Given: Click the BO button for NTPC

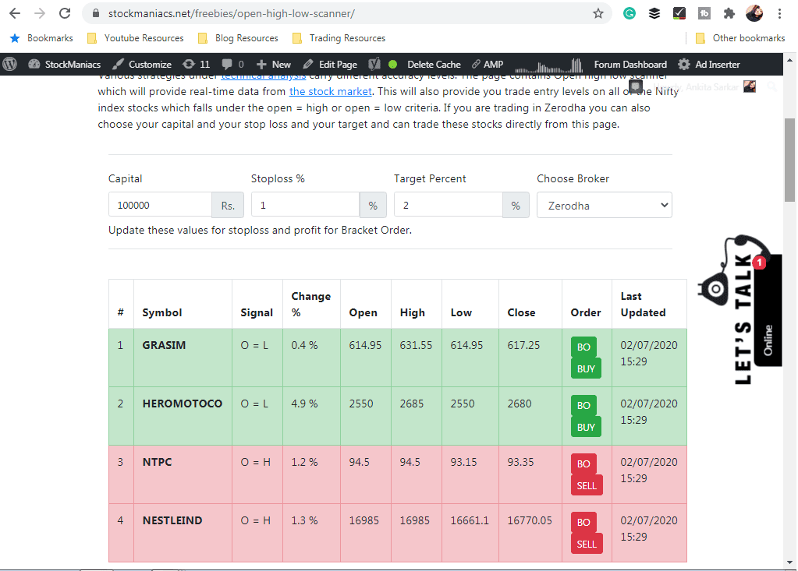Looking at the screenshot, I should pyautogui.click(x=583, y=463).
